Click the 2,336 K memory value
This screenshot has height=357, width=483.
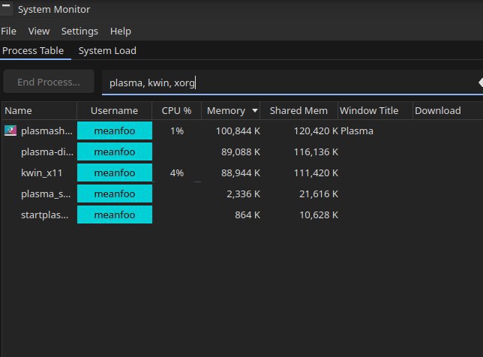243,193
